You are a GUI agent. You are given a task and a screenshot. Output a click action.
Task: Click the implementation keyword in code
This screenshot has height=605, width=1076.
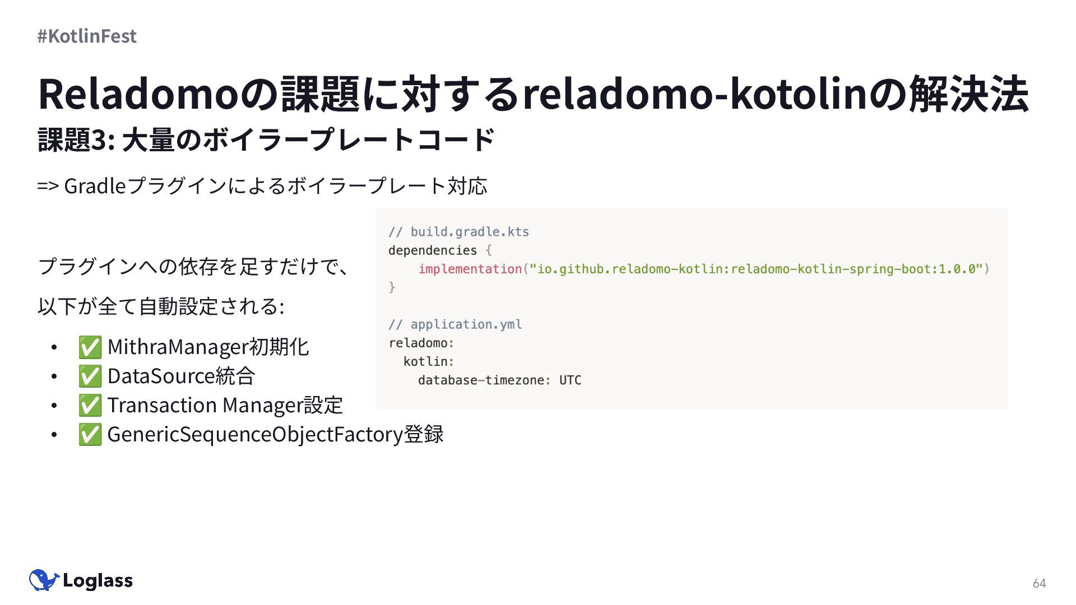pyautogui.click(x=470, y=269)
